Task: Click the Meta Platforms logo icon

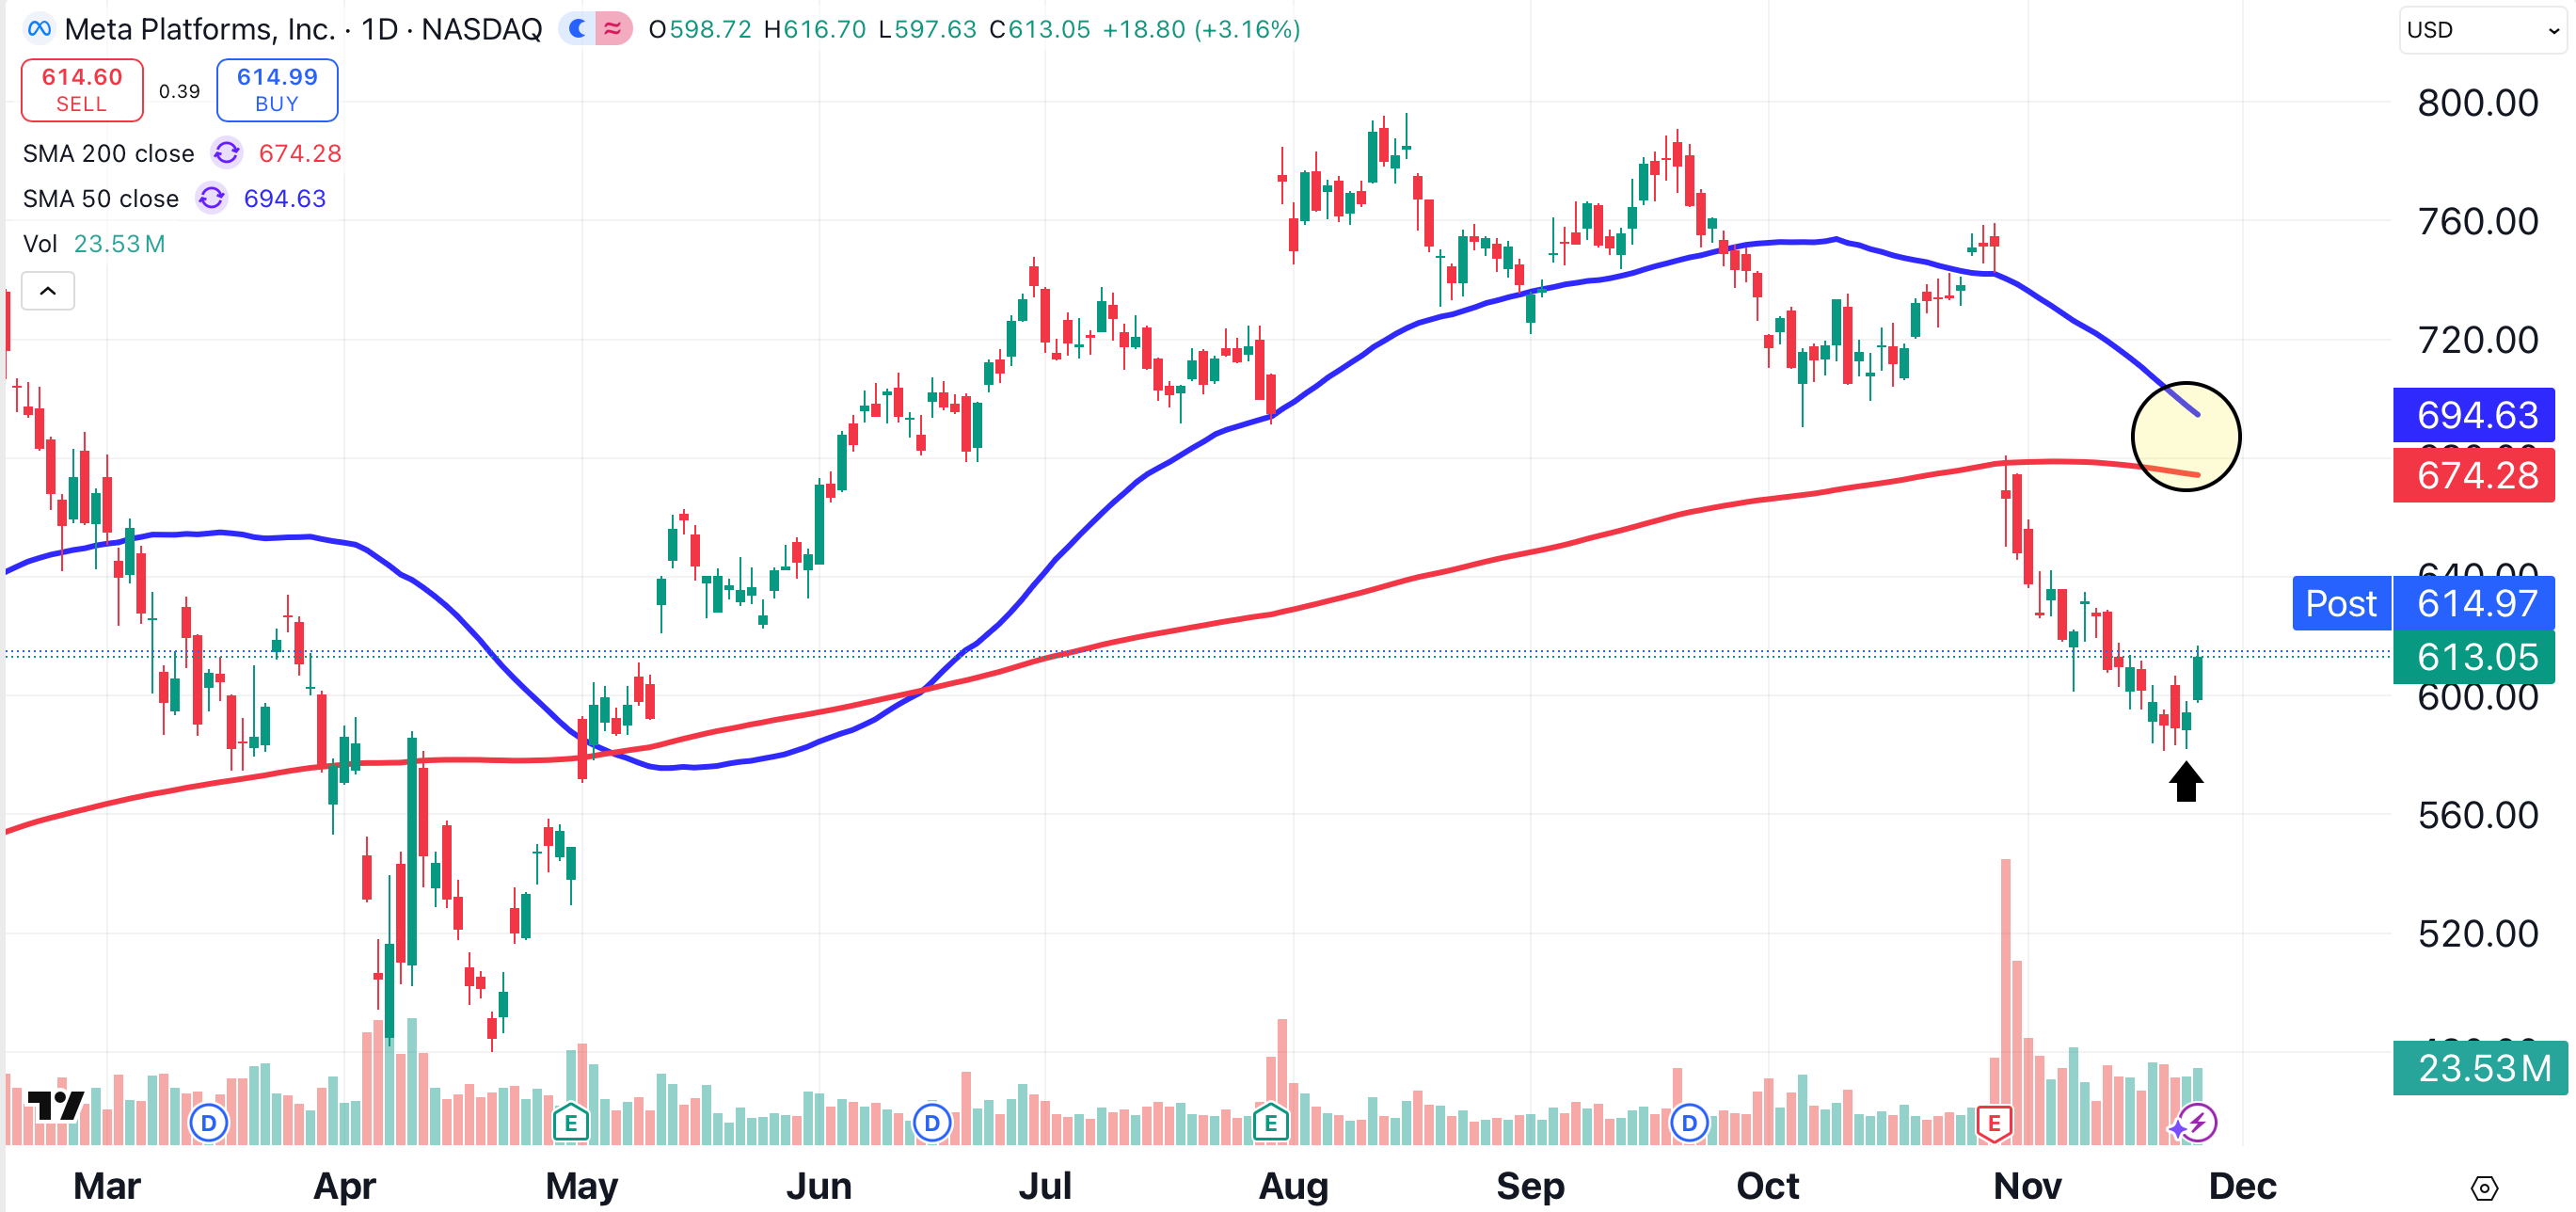Action: point(39,29)
